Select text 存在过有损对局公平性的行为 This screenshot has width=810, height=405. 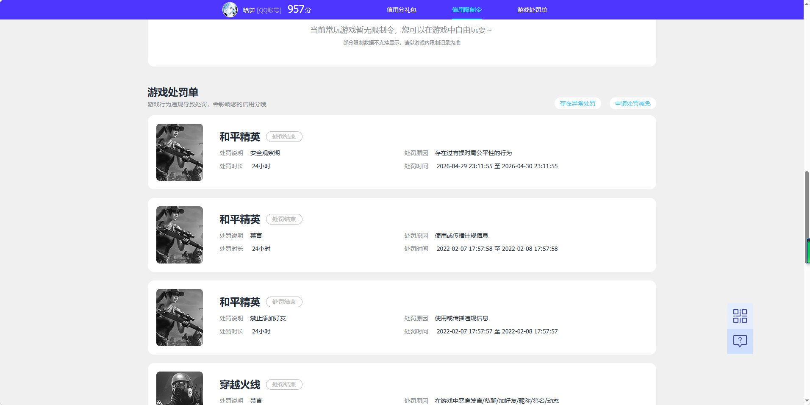(x=473, y=153)
